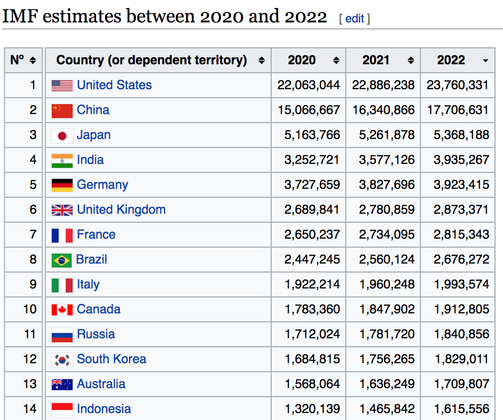Image resolution: width=503 pixels, height=420 pixels.
Task: Open the India article link
Action: (x=90, y=160)
